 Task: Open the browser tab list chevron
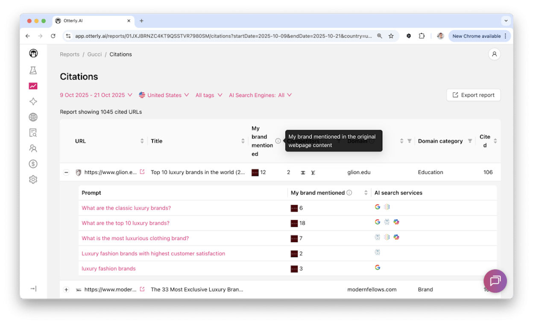pyautogui.click(x=506, y=20)
